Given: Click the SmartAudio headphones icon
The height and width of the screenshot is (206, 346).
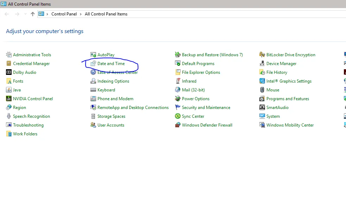Looking at the screenshot, I should (262, 108).
